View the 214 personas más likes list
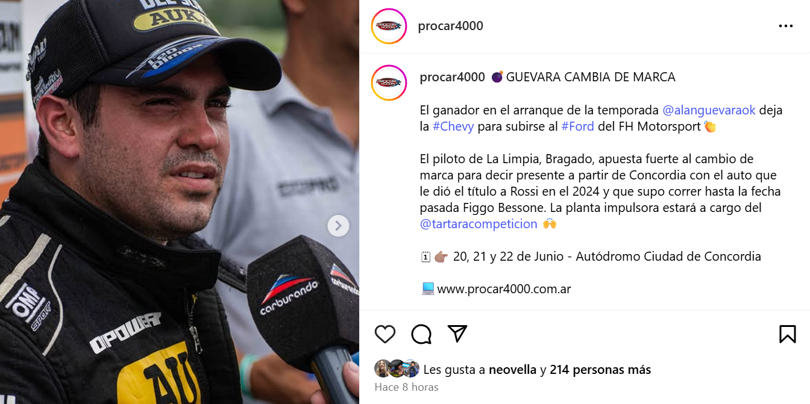810x404 pixels. point(600,370)
